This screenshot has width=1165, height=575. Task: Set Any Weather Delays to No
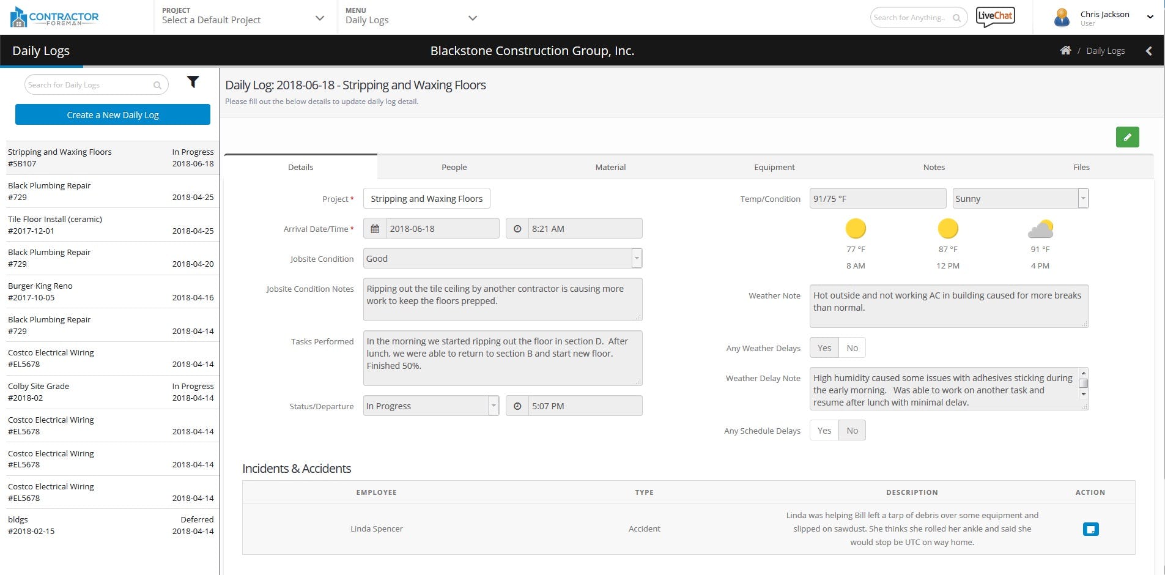click(852, 348)
